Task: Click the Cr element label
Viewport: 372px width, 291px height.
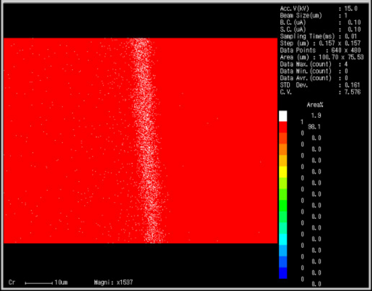Action: tap(12, 282)
